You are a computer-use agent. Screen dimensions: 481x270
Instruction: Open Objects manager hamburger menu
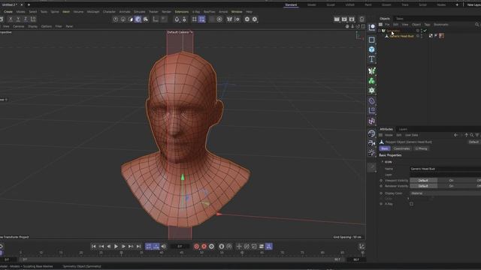pyautogui.click(x=381, y=25)
